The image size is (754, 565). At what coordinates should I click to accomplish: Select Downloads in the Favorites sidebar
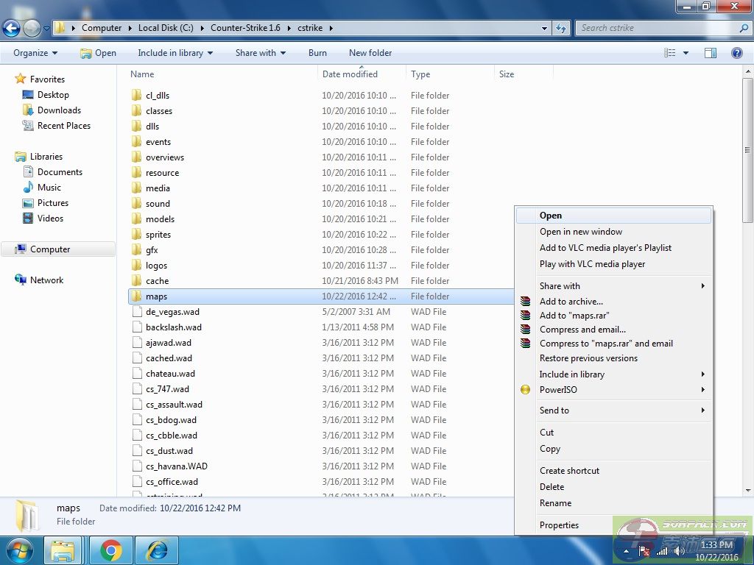click(x=59, y=110)
